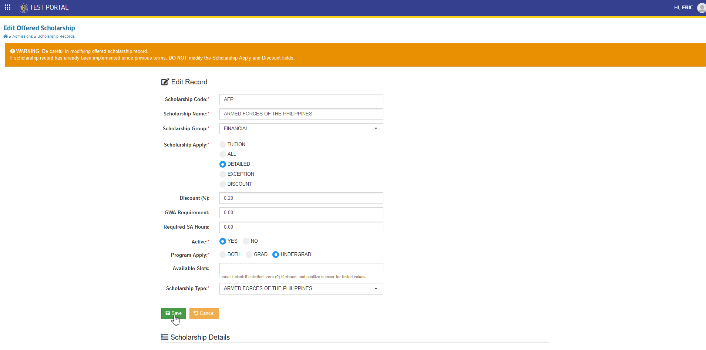Choose GRAD for Program Apply
The height and width of the screenshot is (350, 706).
point(249,255)
